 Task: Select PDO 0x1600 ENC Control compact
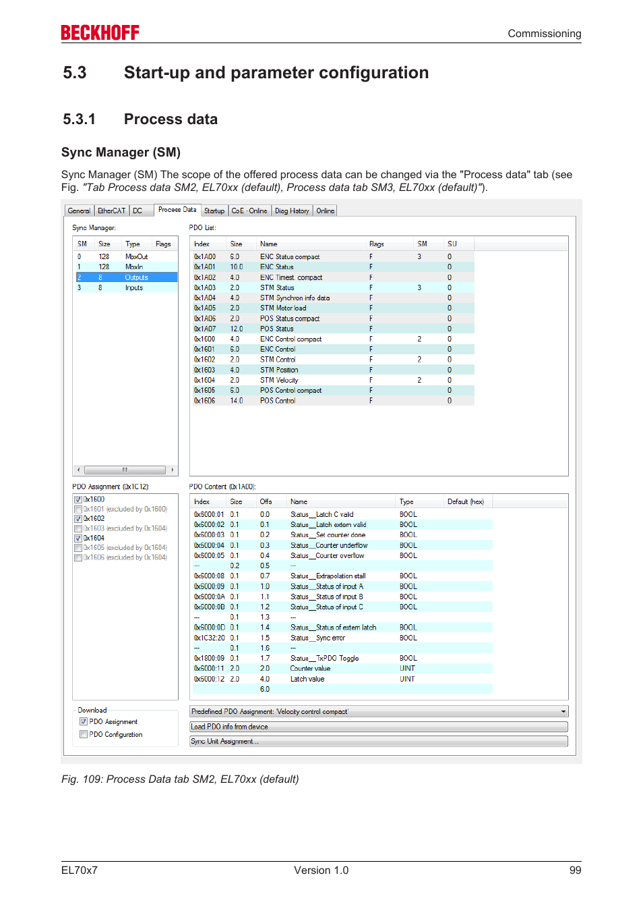click(333, 339)
